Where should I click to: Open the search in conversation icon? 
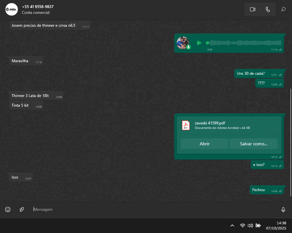(283, 9)
